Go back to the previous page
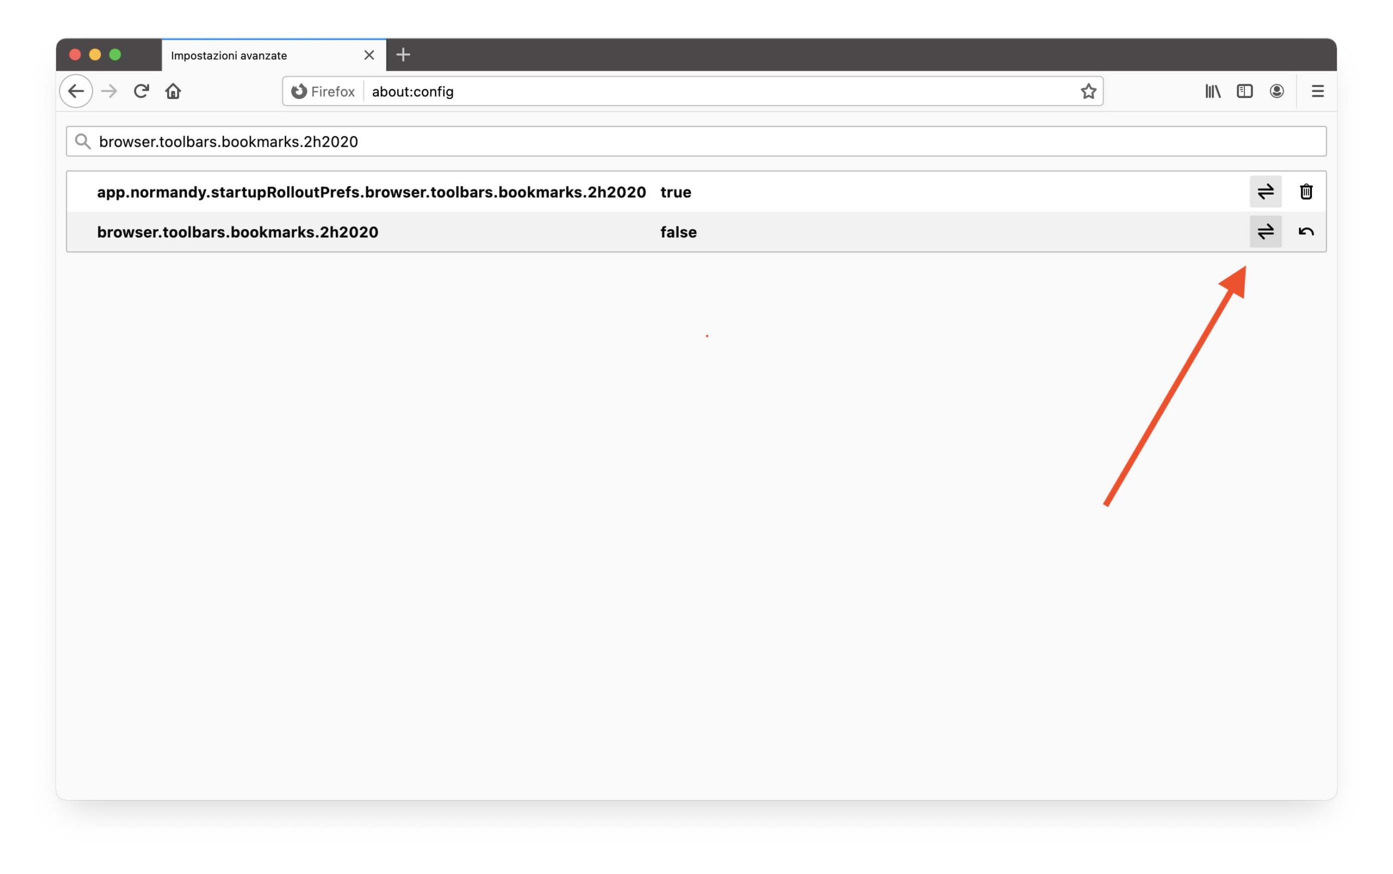 click(76, 91)
